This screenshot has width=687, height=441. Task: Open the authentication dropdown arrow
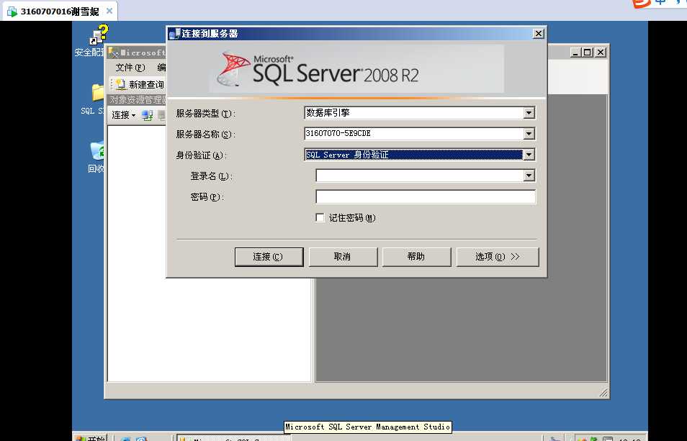click(529, 155)
